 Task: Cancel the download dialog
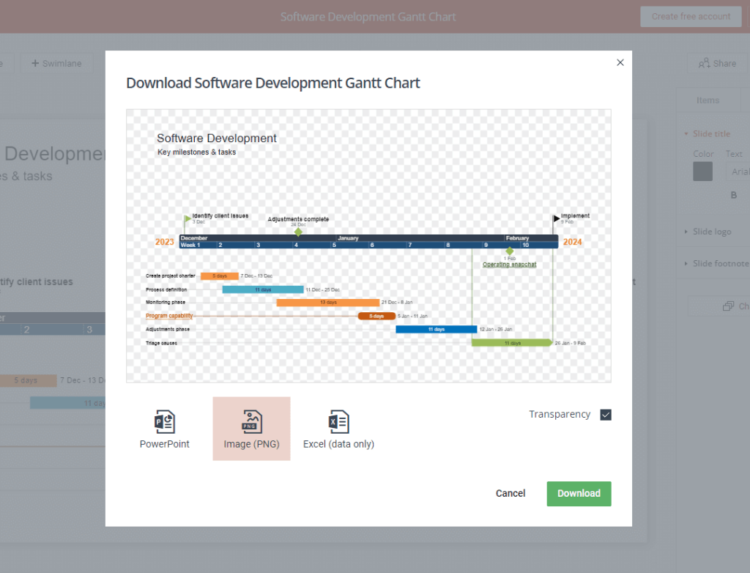(x=510, y=493)
